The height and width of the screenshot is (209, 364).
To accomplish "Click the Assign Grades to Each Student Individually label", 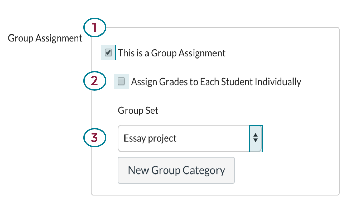I will (x=216, y=81).
